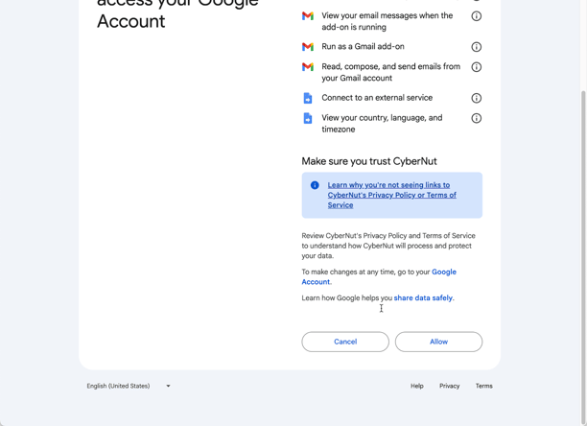Click Gmail icon beside "Run as a Gmail add-on"
587x426 pixels.
308,47
